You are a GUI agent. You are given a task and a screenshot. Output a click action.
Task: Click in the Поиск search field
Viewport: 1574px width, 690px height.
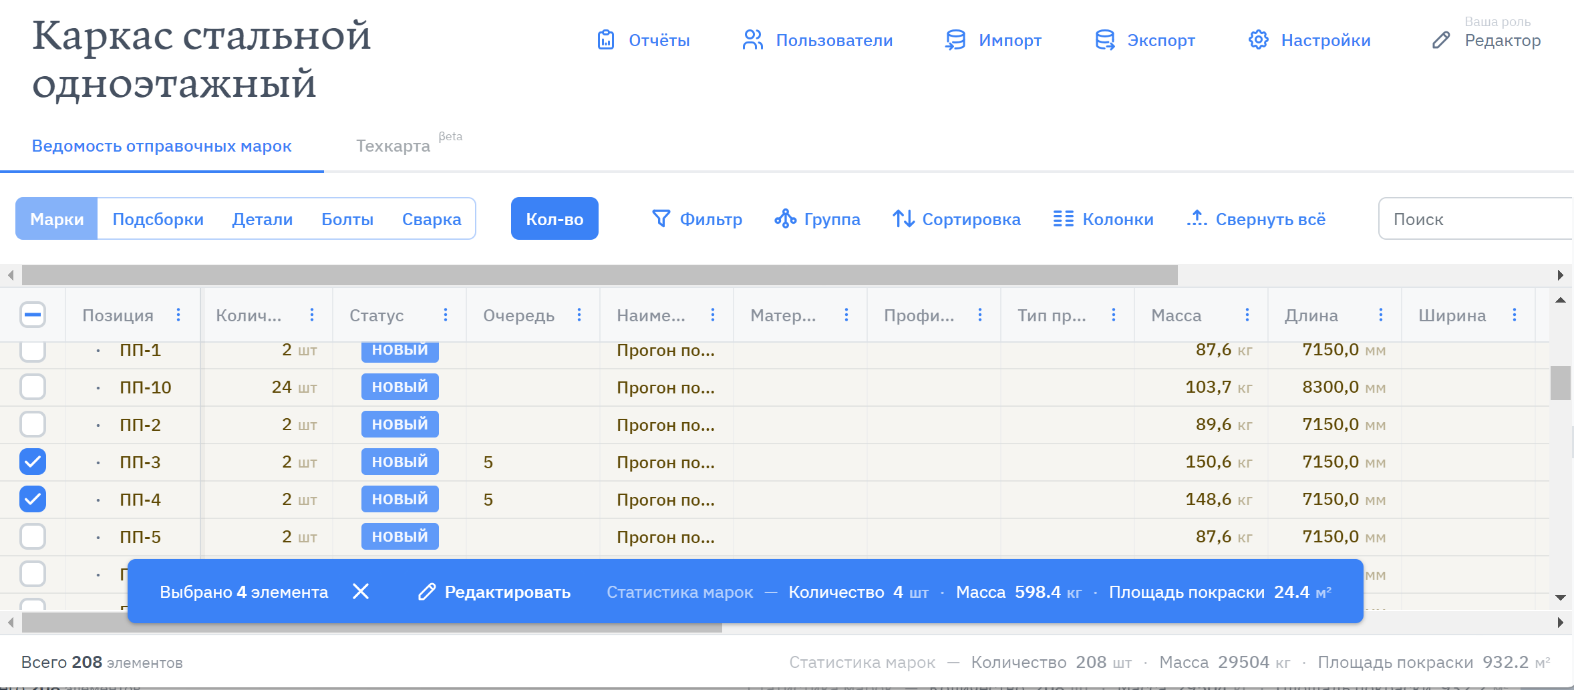point(1476,218)
